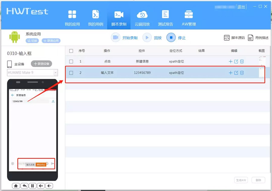Tap the send arrow on phone screen

[x=53, y=163]
